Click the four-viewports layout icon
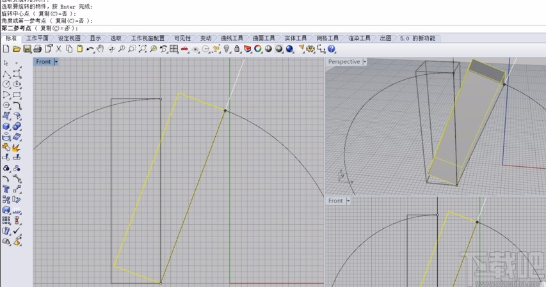The width and height of the screenshot is (546, 287). pyautogui.click(x=174, y=49)
